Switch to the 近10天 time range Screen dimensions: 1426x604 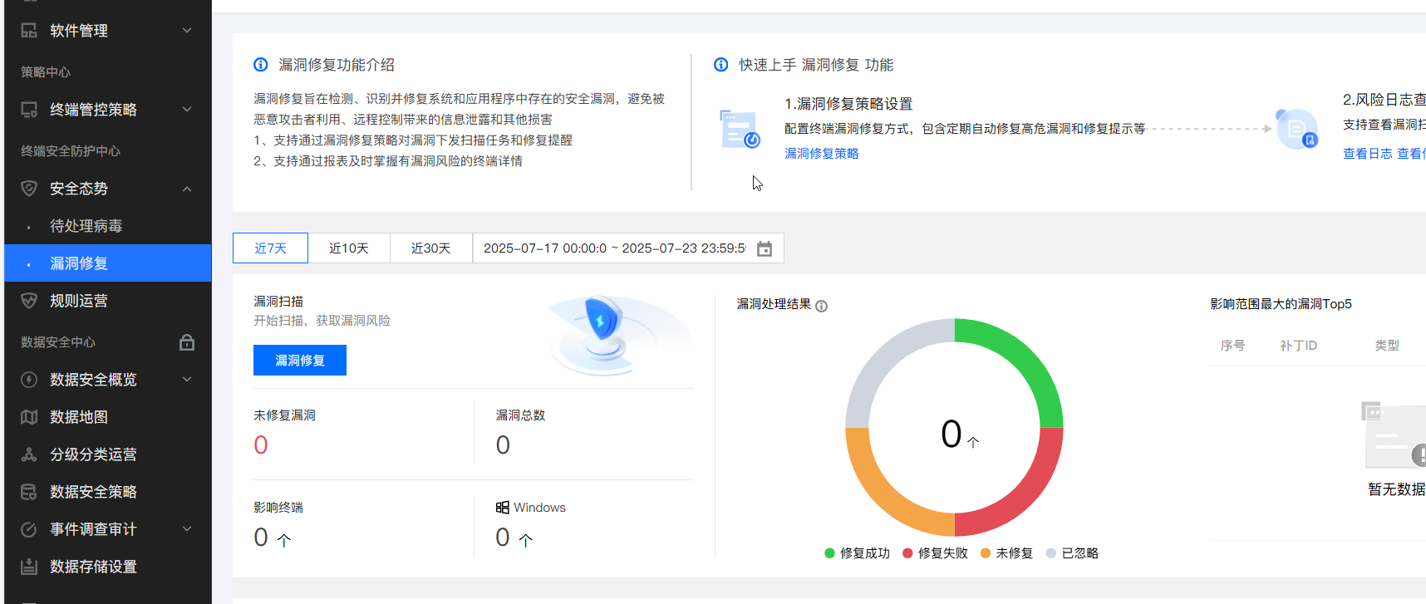[349, 248]
